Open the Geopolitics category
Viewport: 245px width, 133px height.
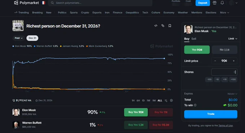(x=132, y=13)
